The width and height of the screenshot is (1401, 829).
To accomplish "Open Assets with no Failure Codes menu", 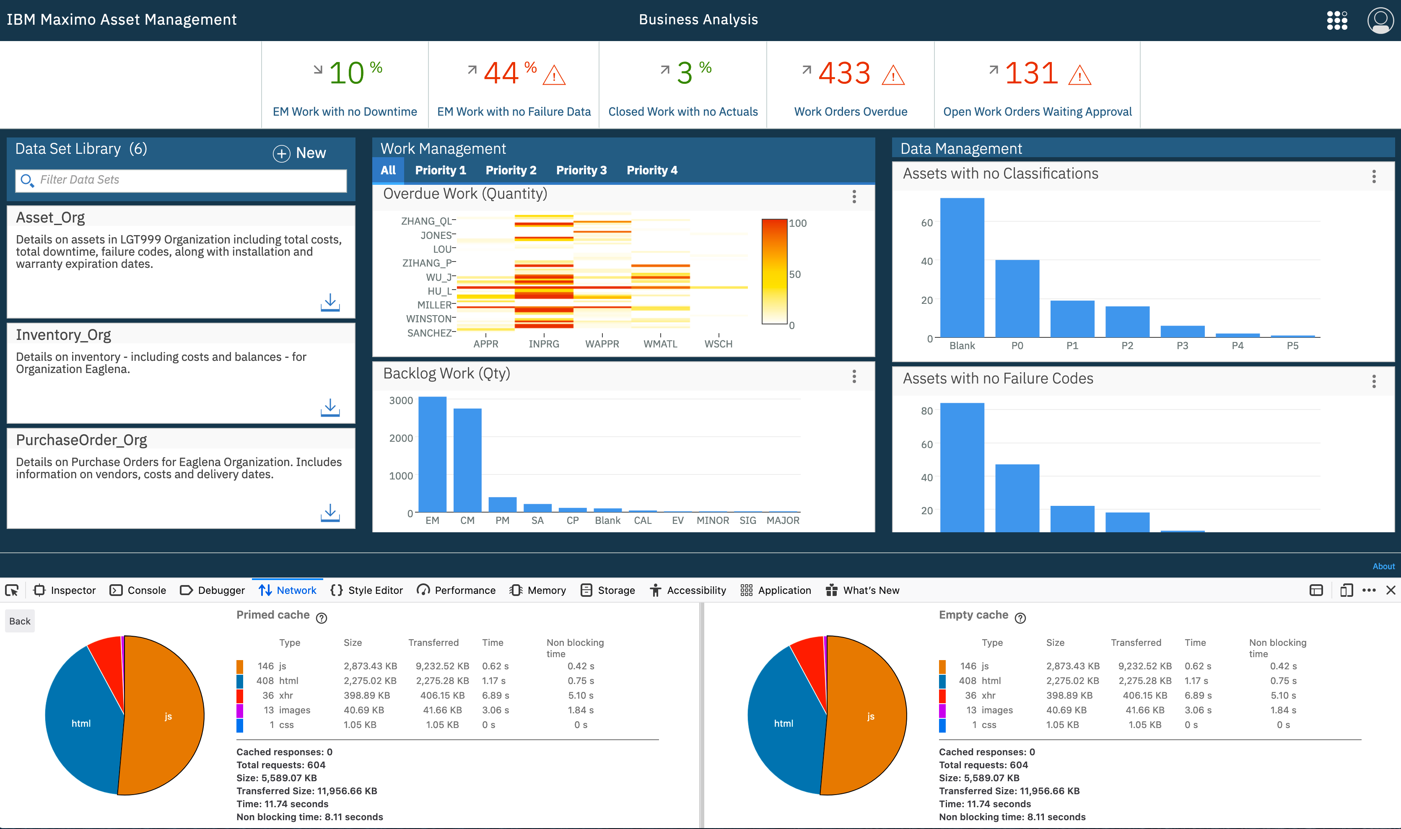I will (x=1374, y=381).
